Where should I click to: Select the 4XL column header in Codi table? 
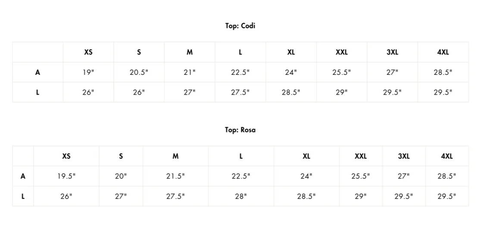pyautogui.click(x=443, y=52)
